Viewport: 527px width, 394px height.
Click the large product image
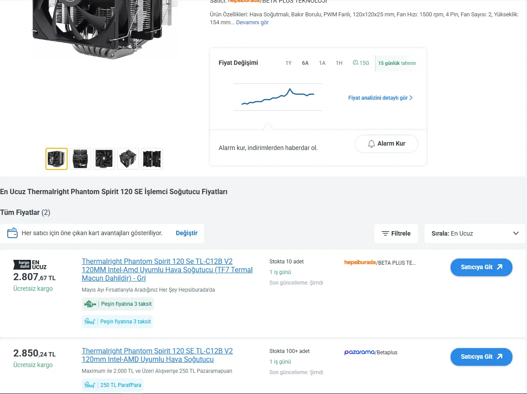102,30
